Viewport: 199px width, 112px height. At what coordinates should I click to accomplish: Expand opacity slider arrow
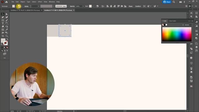83,6
